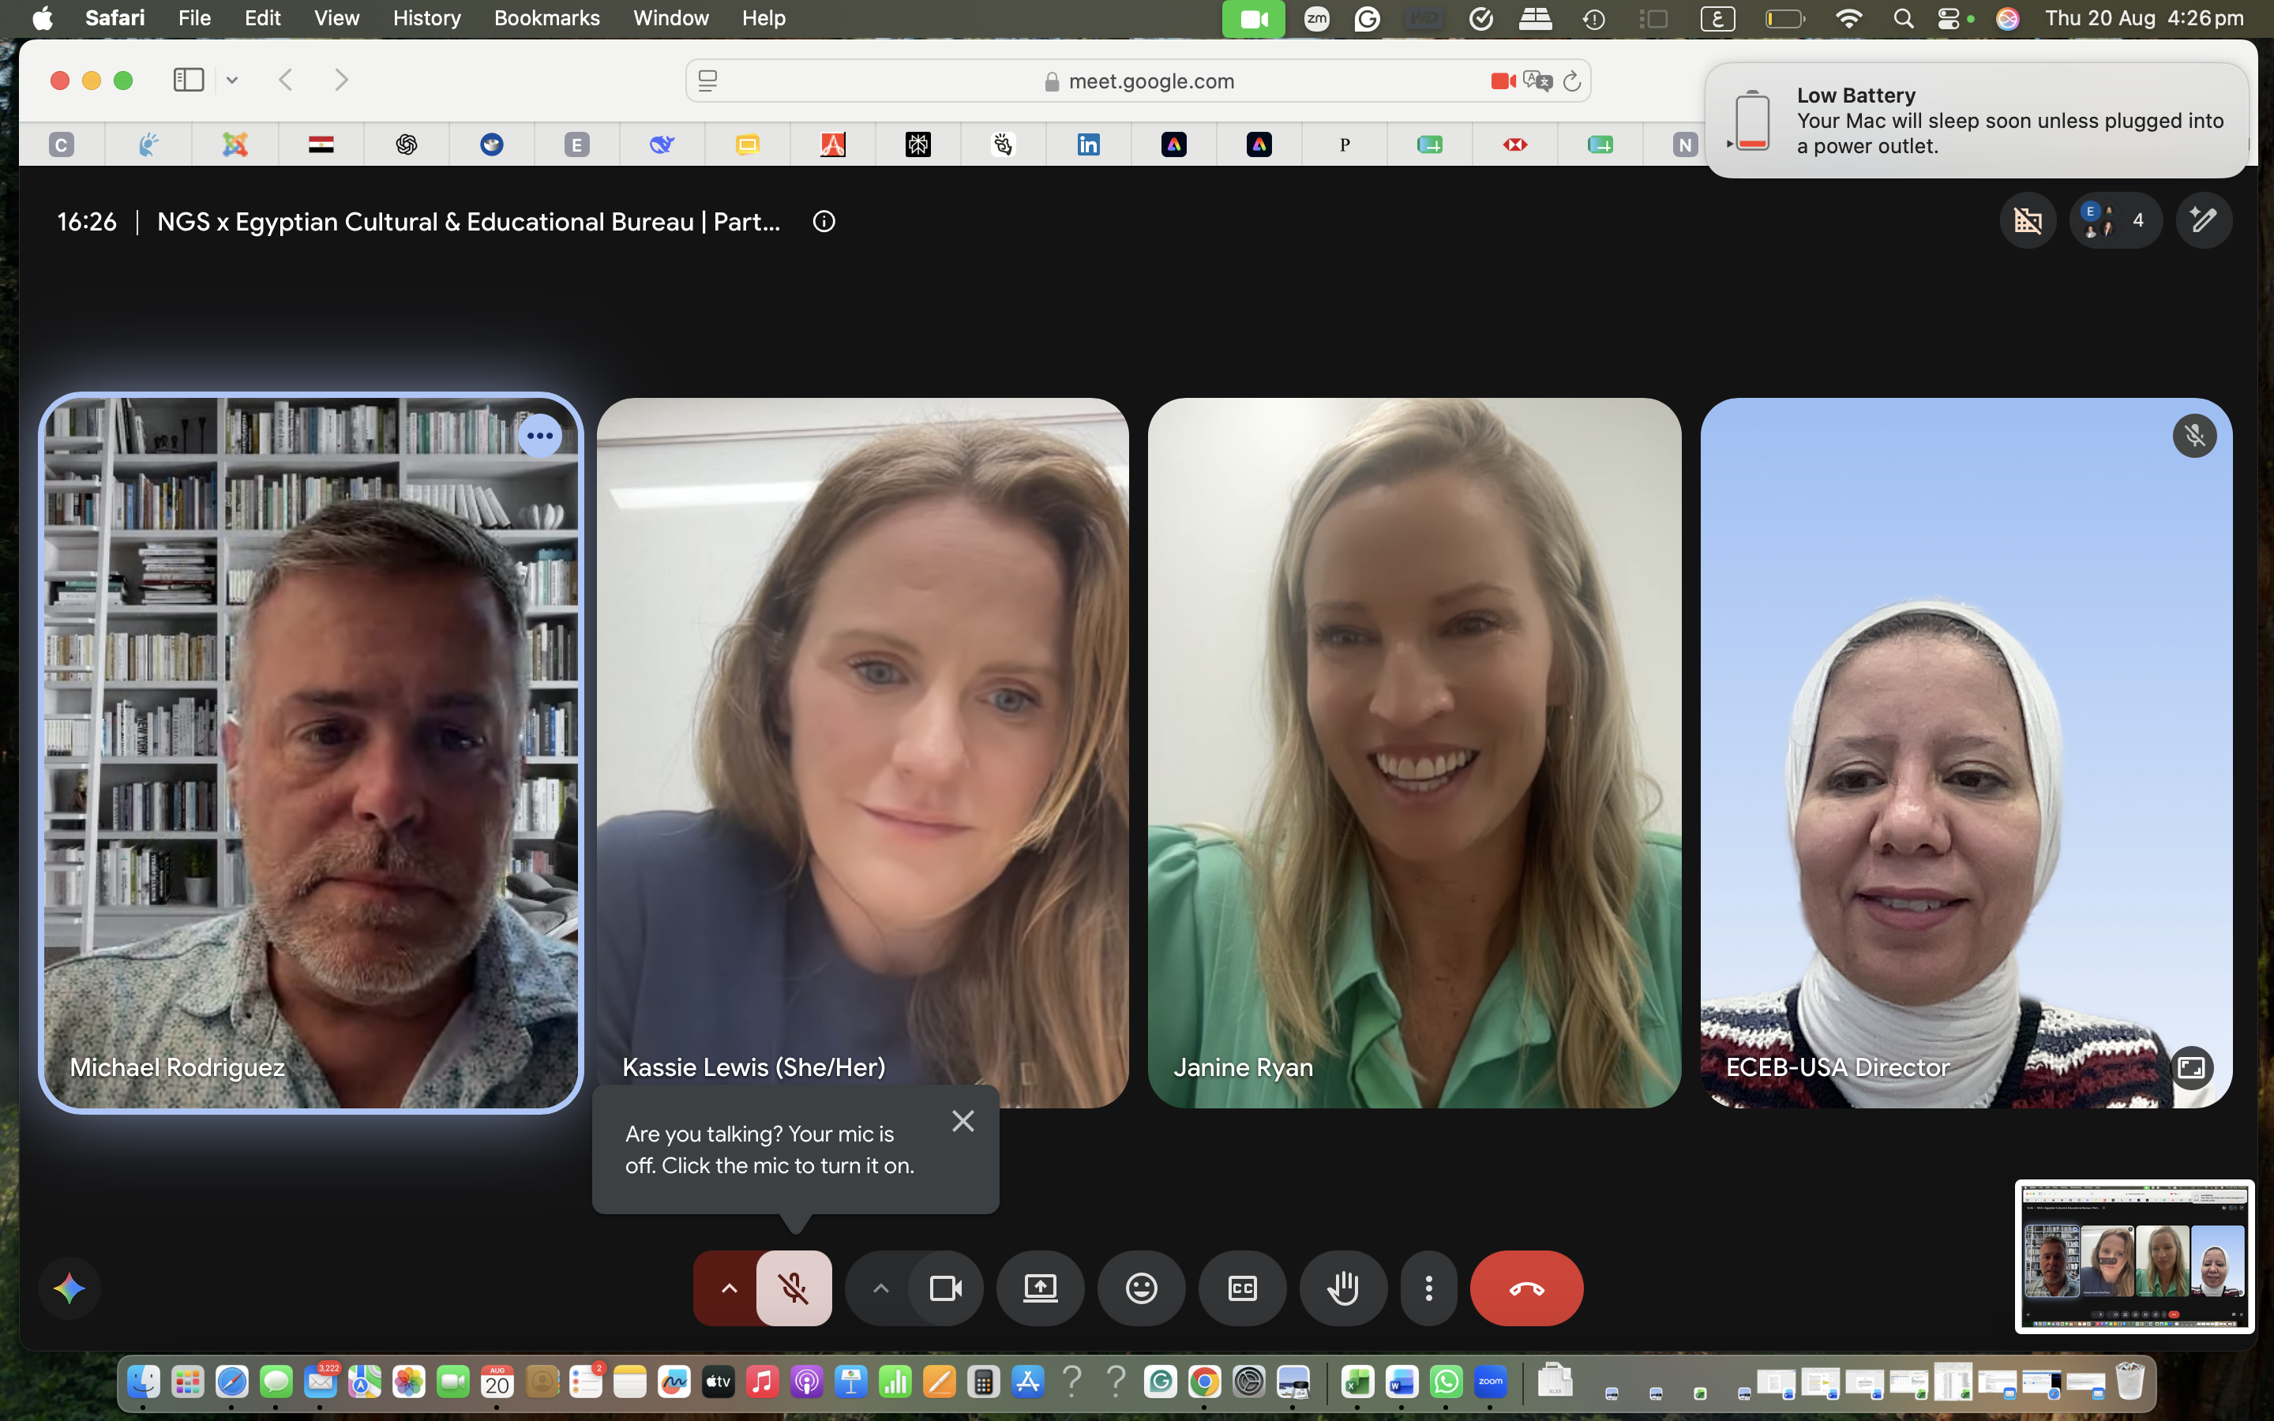This screenshot has height=1421, width=2274.
Task: Unmute the microphone with the mic button
Action: (x=794, y=1288)
